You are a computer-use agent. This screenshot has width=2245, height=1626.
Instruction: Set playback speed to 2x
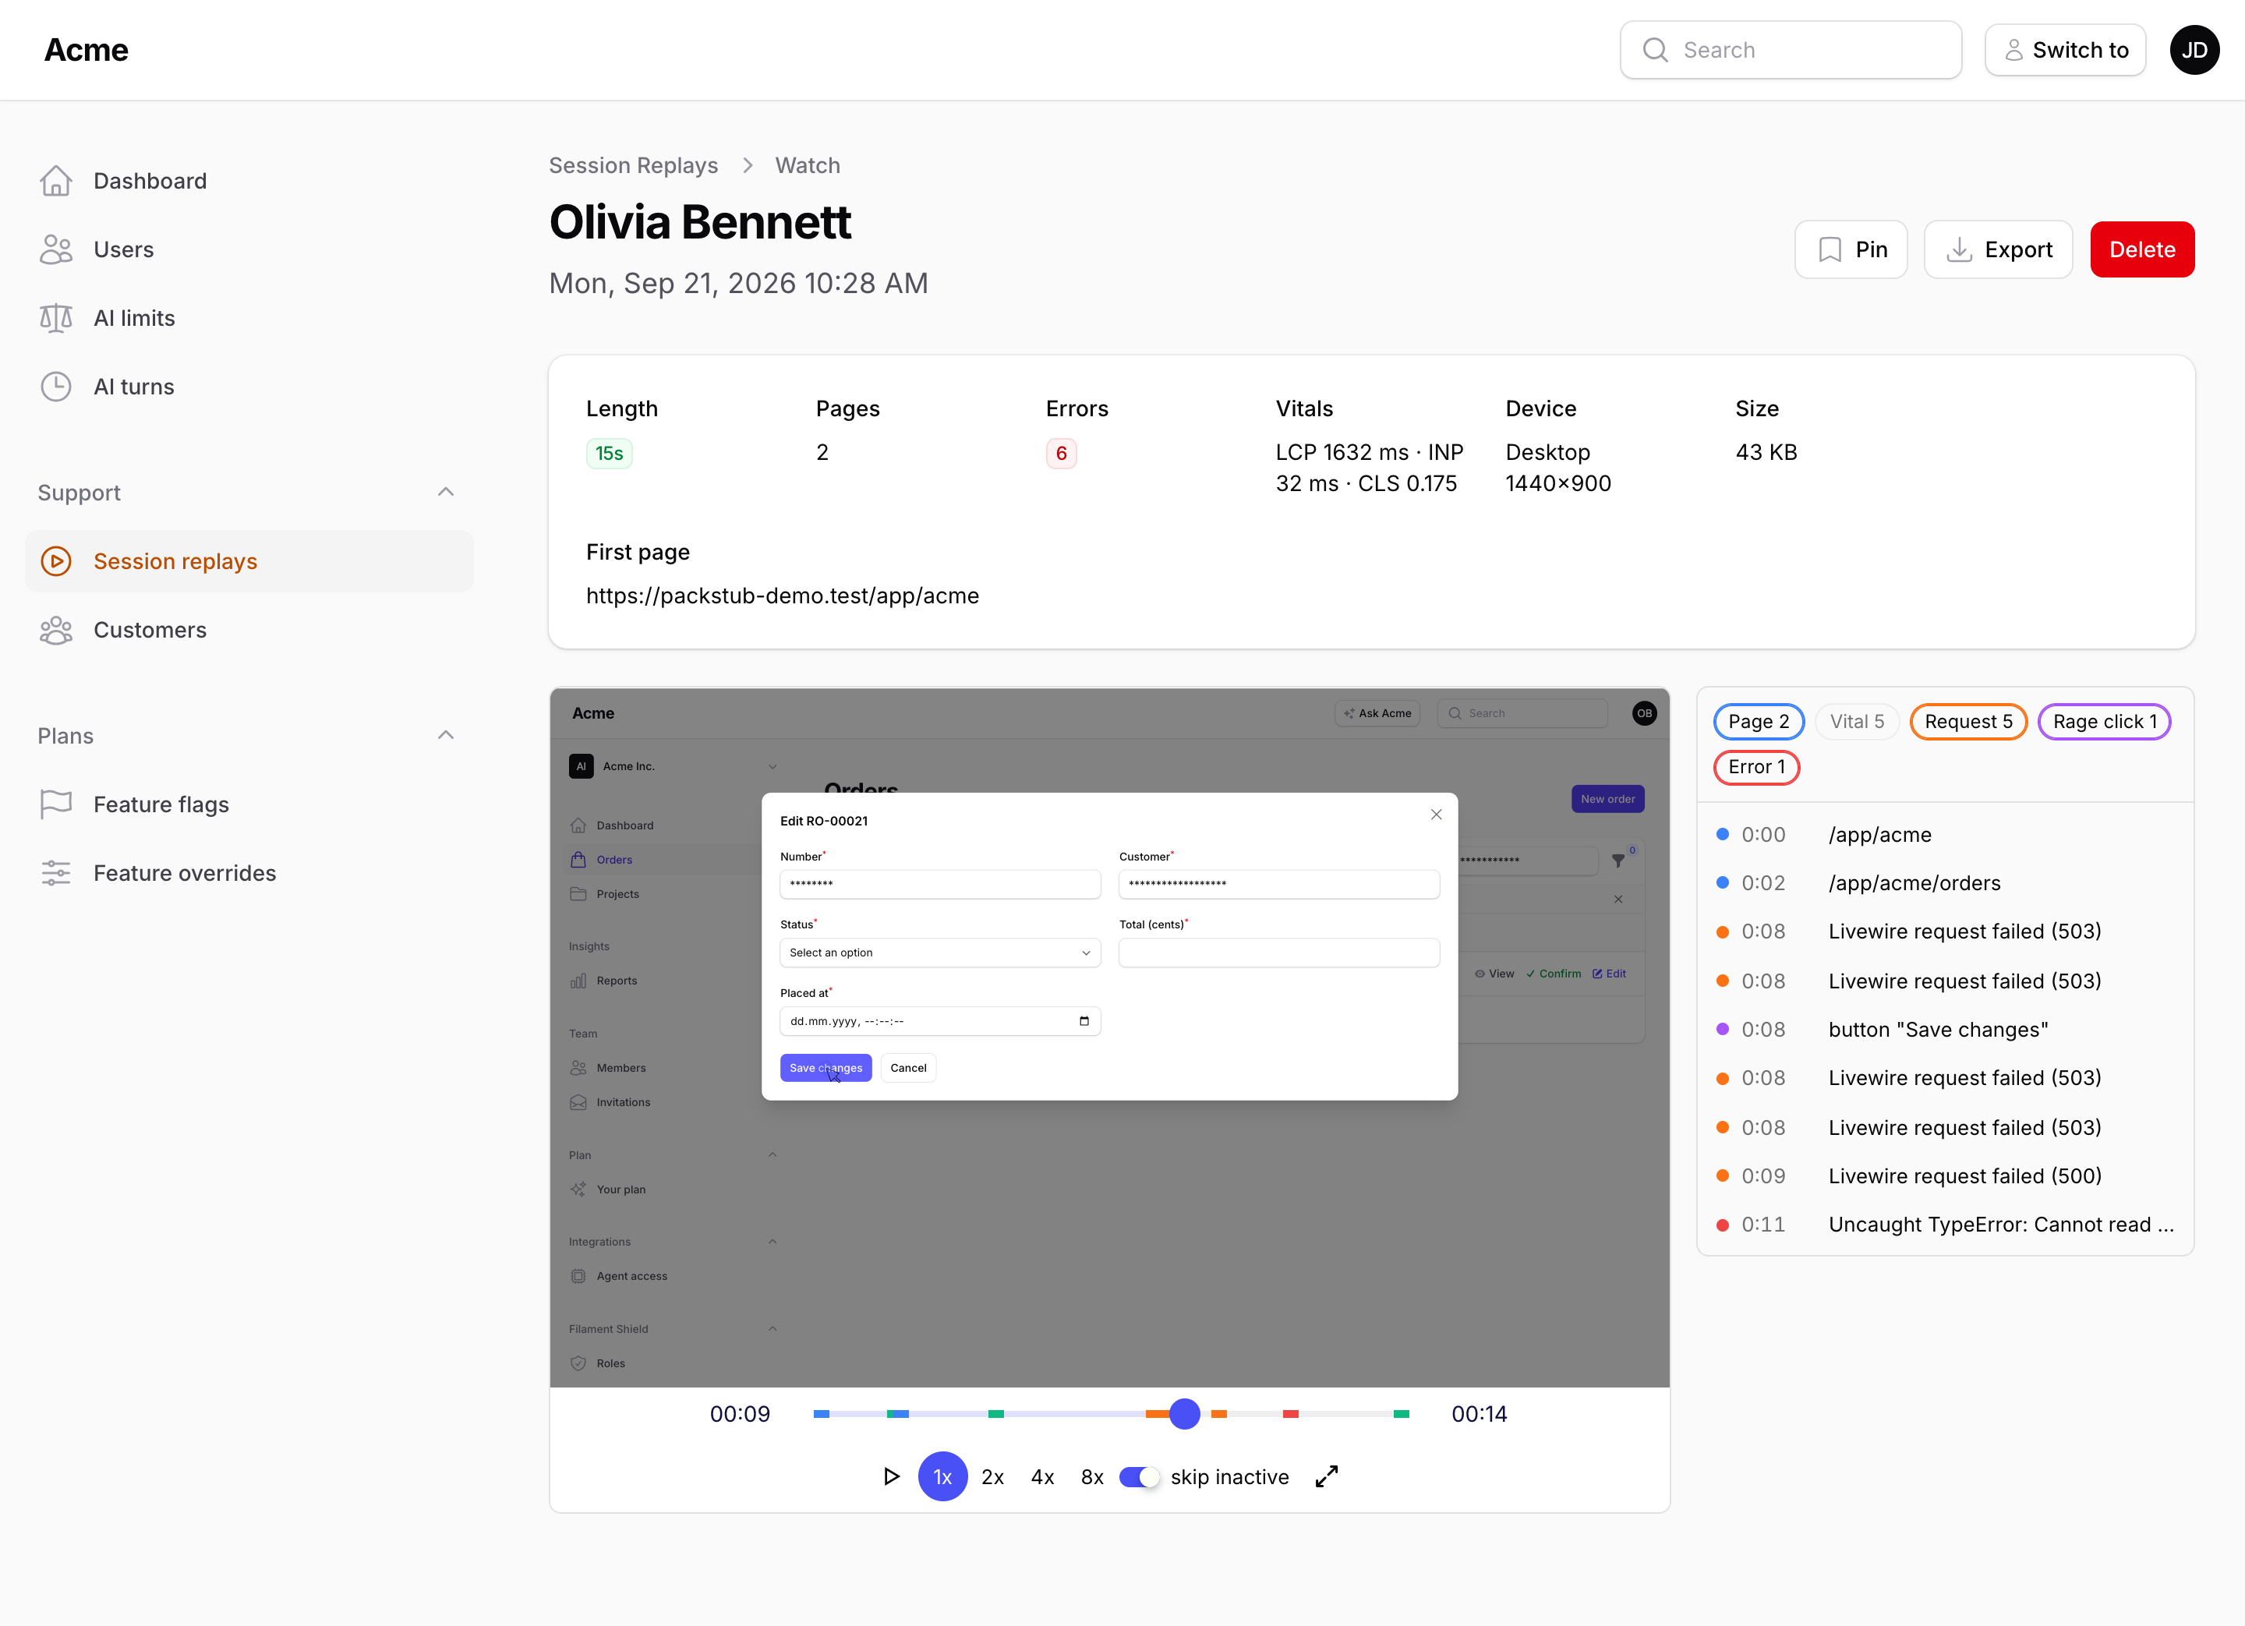pyautogui.click(x=992, y=1476)
